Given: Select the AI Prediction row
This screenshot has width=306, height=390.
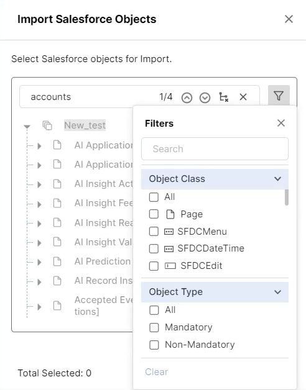Looking at the screenshot, I should point(103,261).
